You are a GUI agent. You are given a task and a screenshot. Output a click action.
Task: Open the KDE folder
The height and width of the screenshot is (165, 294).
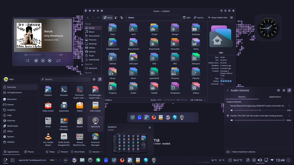154,59
